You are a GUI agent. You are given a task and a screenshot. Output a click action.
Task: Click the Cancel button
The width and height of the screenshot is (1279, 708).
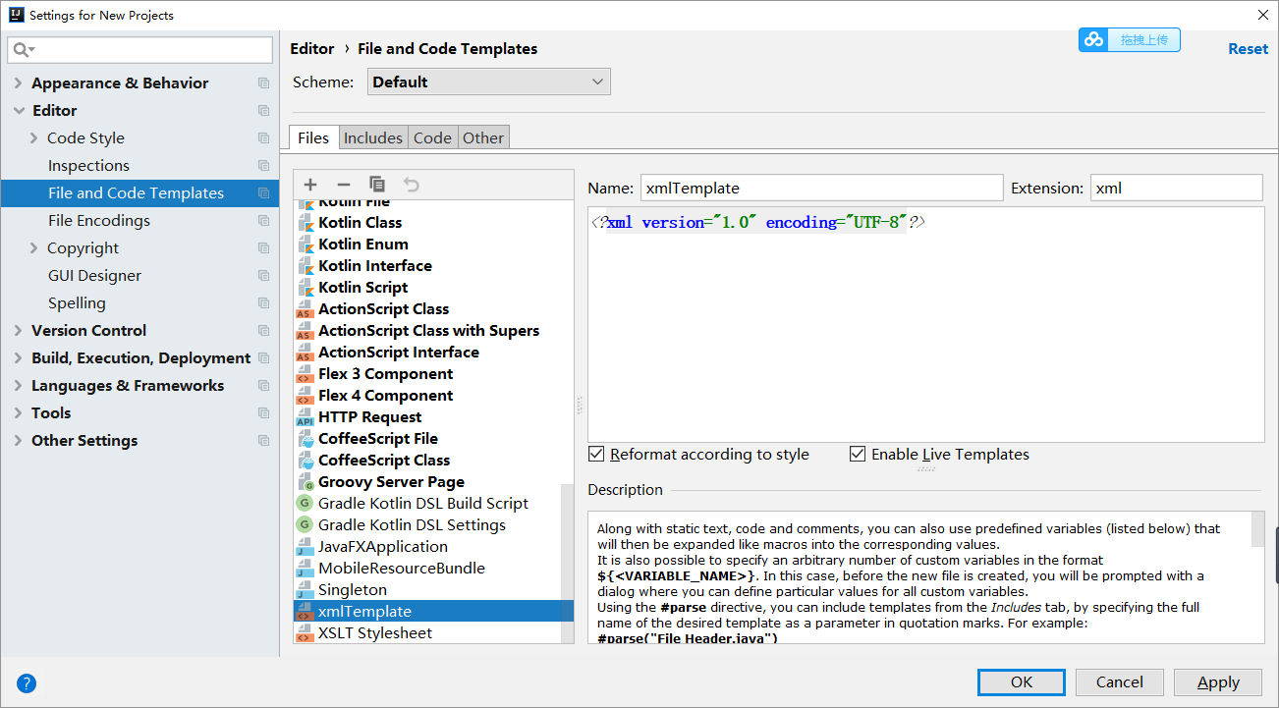pyautogui.click(x=1120, y=682)
